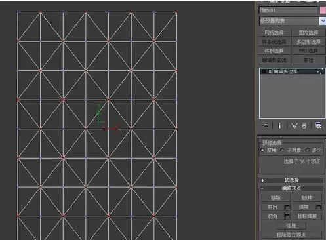
Task: Select the 禁用 preview selection radio
Action: pos(262,150)
